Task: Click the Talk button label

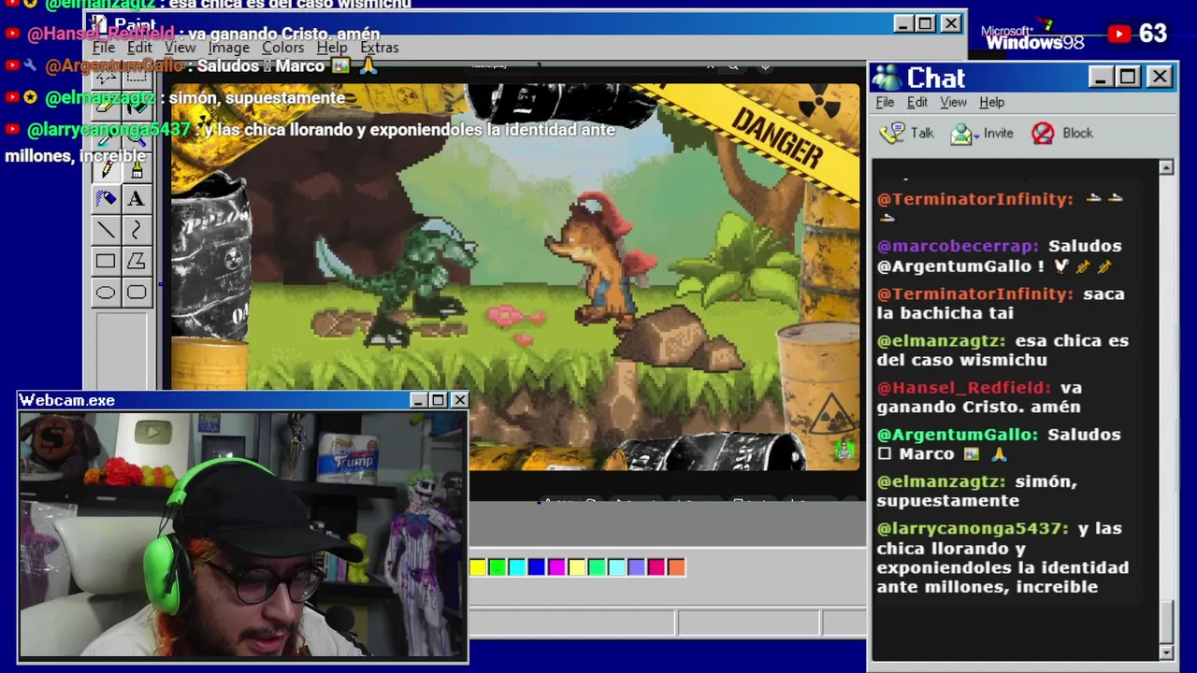Action: 922,134
